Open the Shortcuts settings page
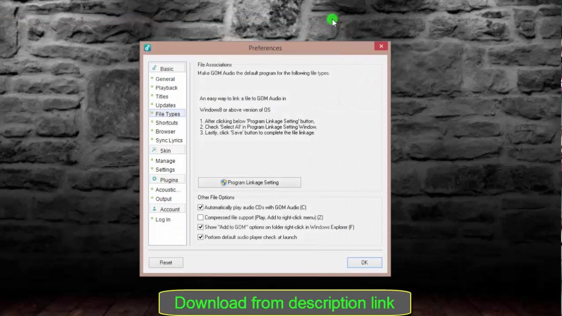The width and height of the screenshot is (562, 316). coord(166,123)
